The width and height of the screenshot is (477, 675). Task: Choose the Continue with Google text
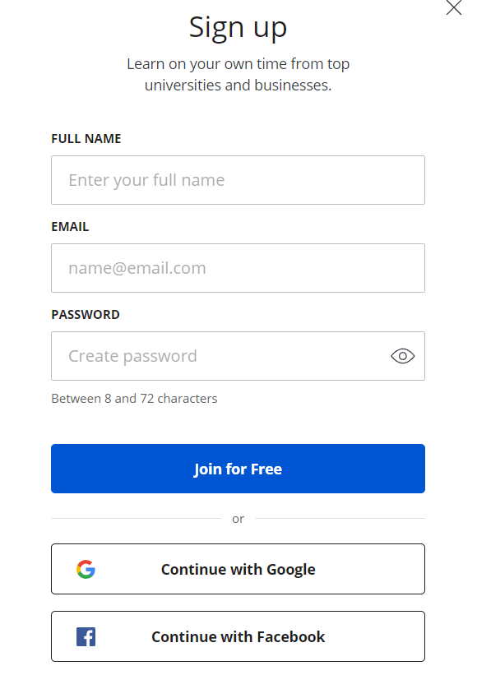pos(238,570)
